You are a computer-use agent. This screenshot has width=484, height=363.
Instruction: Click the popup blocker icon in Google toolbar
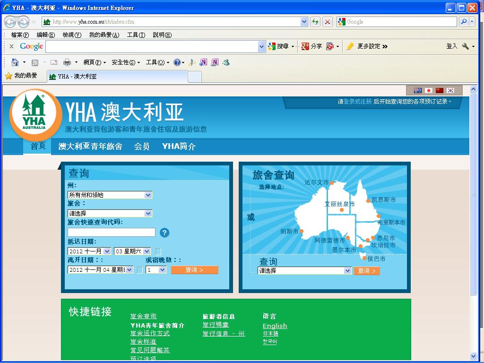[x=329, y=46]
